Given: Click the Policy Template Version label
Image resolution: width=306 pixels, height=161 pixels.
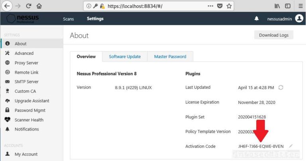Looking at the screenshot, I should [208, 132].
